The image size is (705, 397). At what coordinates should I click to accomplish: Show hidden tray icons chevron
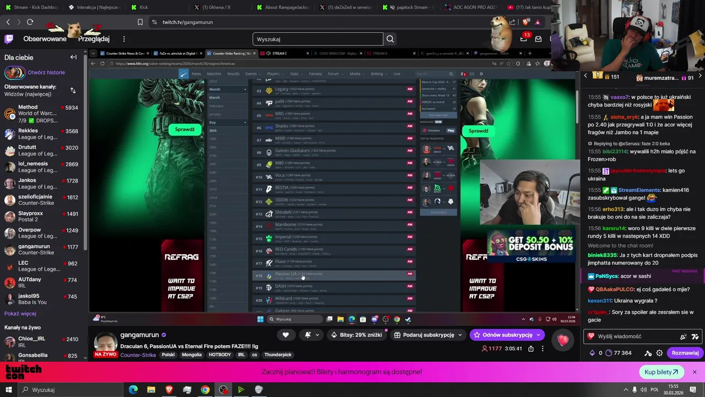pyautogui.click(x=625, y=390)
